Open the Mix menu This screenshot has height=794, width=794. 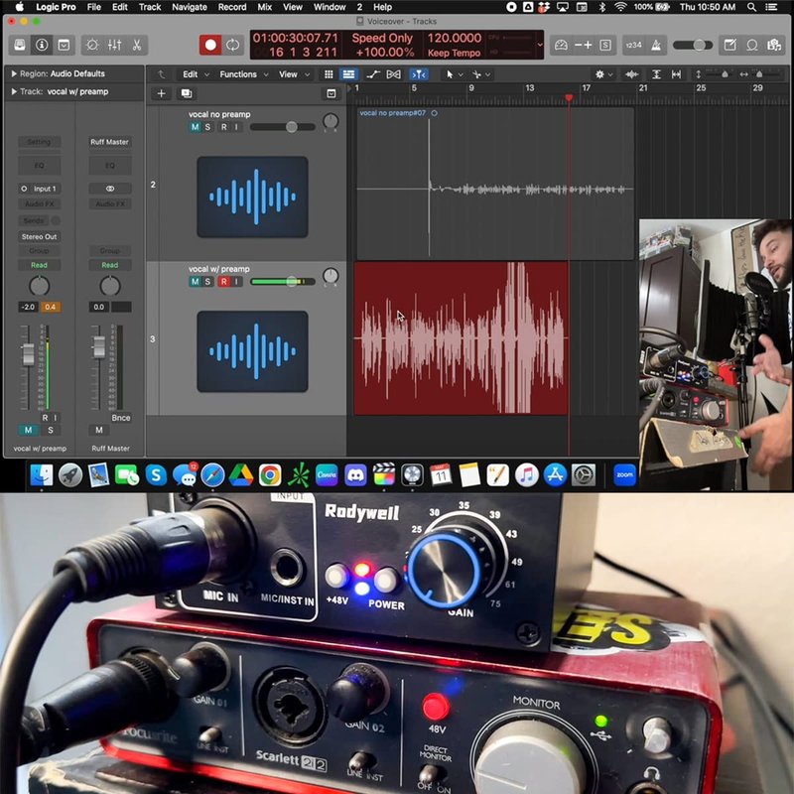pos(264,7)
